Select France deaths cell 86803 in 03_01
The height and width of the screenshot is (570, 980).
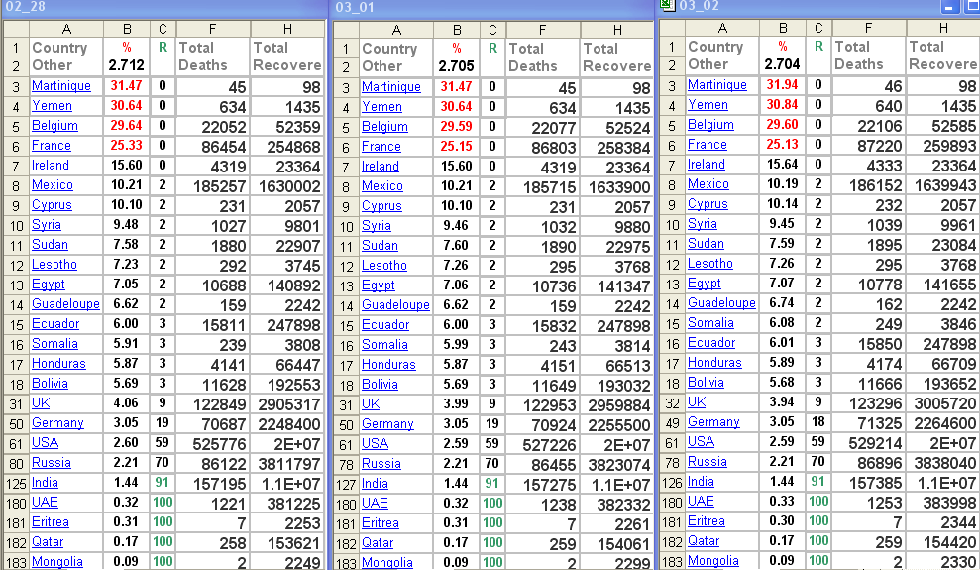pos(543,148)
